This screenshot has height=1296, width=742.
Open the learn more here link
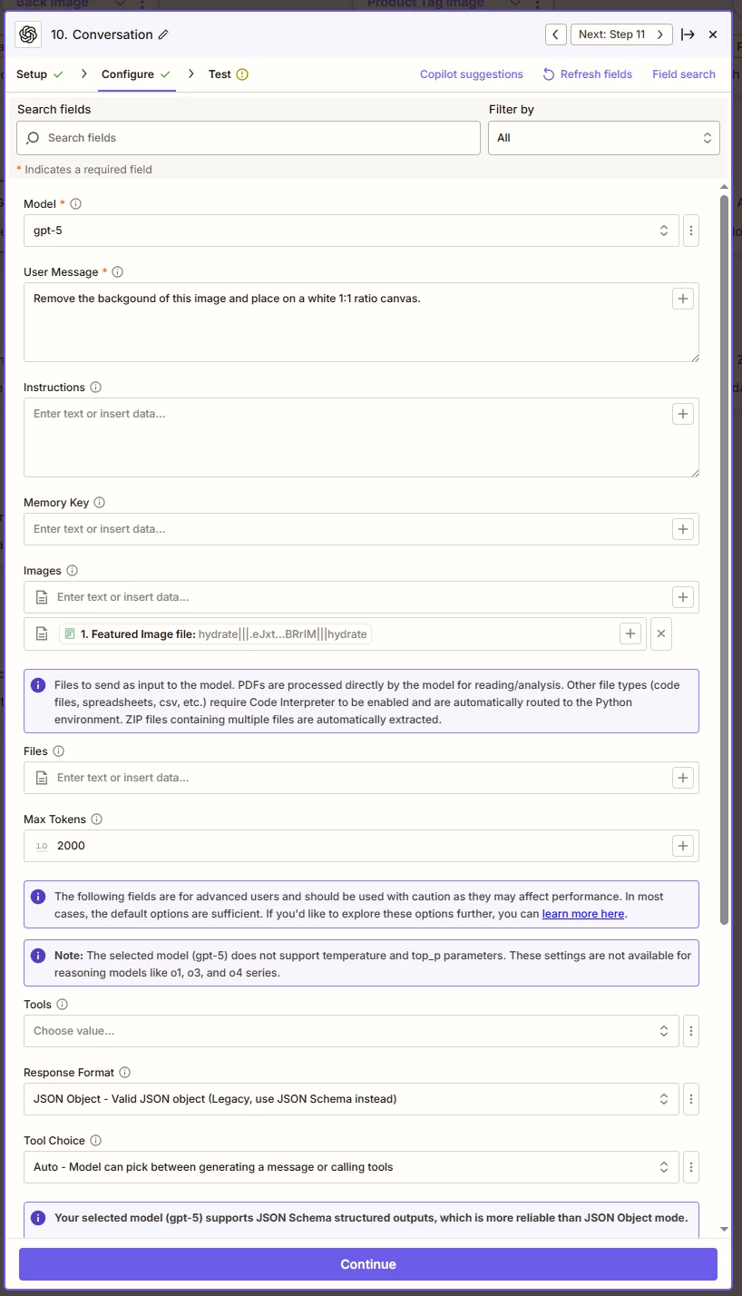583,914
